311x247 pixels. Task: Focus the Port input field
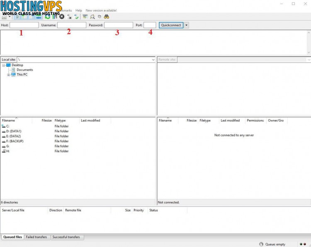150,25
